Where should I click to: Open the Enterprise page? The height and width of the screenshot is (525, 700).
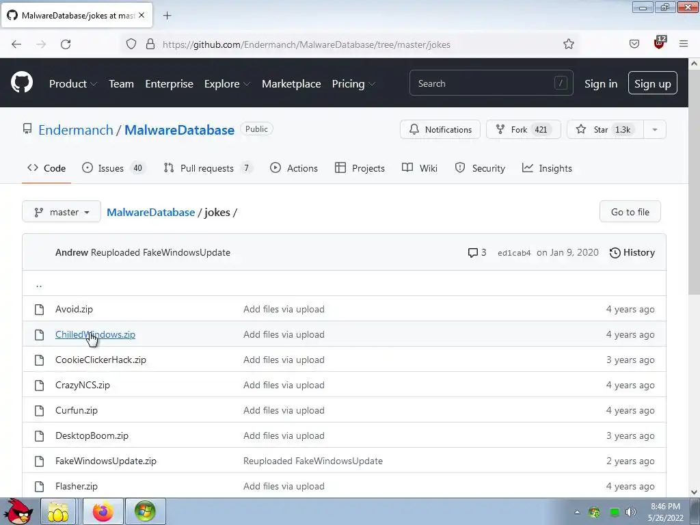tap(170, 84)
